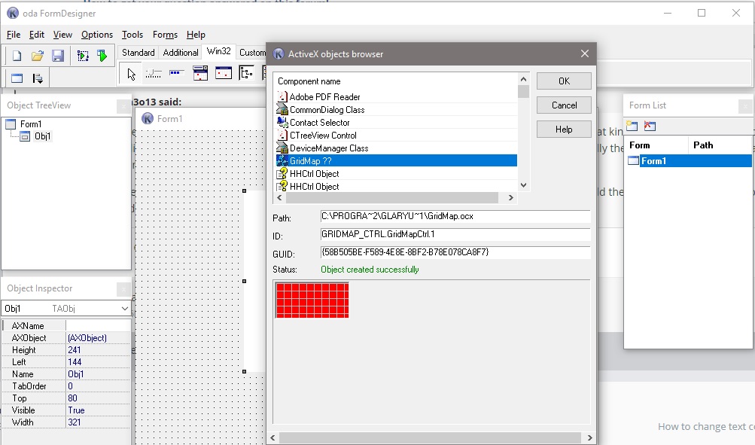
Task: Select the TrackBar component icon
Action: tap(153, 74)
